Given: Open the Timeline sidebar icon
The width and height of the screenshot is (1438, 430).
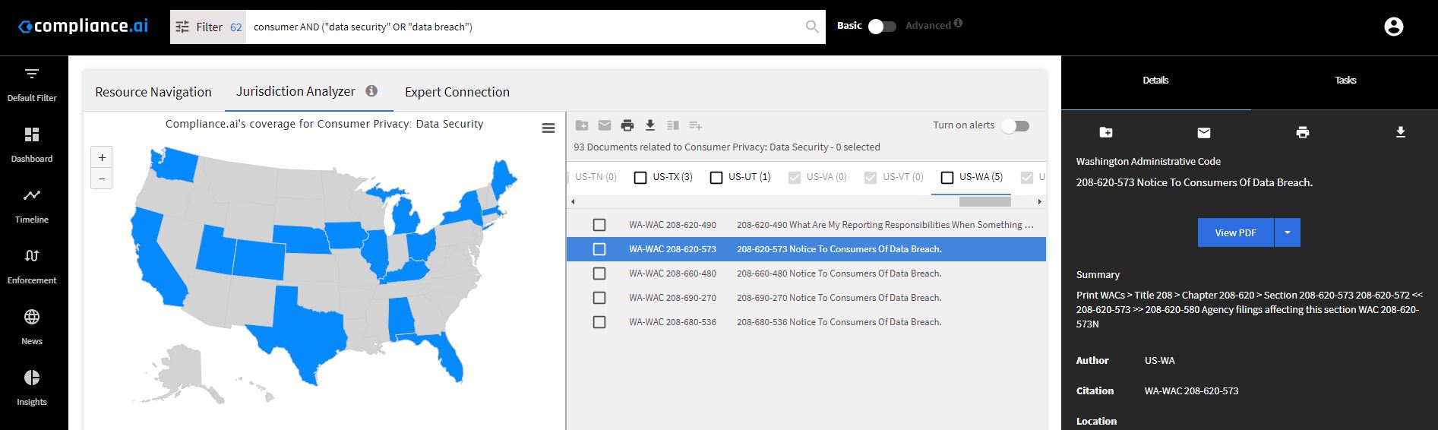Looking at the screenshot, I should point(32,195).
